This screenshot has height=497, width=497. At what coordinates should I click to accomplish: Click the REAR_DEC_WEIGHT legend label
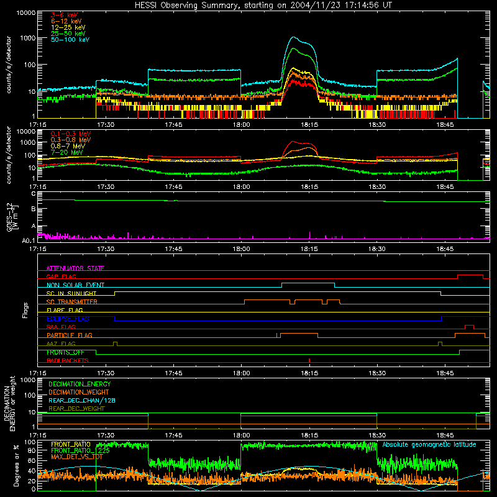pos(76,409)
